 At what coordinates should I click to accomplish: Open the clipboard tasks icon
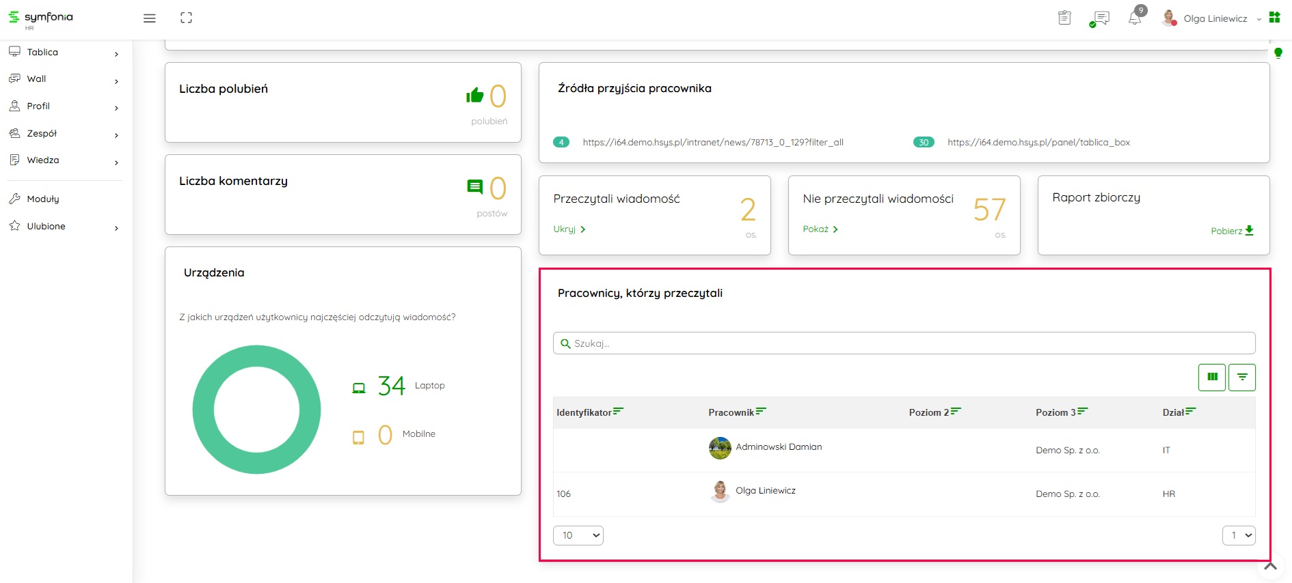point(1064,18)
